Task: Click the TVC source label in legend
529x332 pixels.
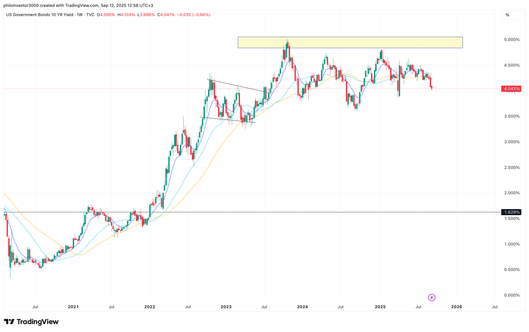Action: click(x=90, y=15)
